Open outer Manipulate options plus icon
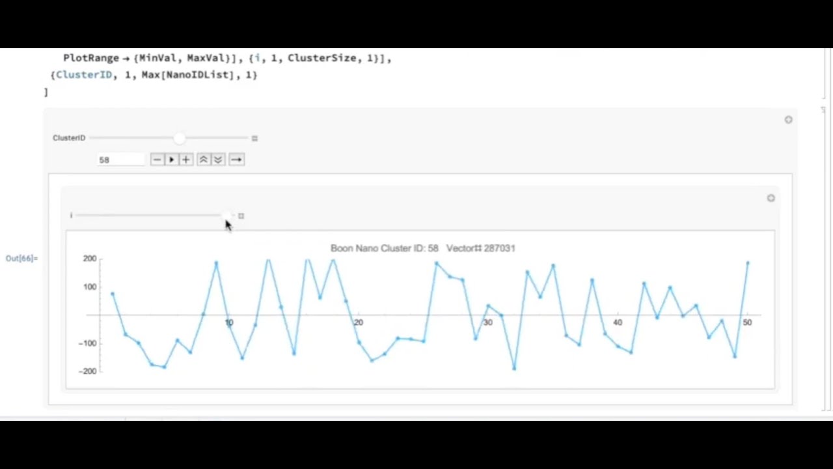Viewport: 833px width, 469px height. pyautogui.click(x=788, y=120)
